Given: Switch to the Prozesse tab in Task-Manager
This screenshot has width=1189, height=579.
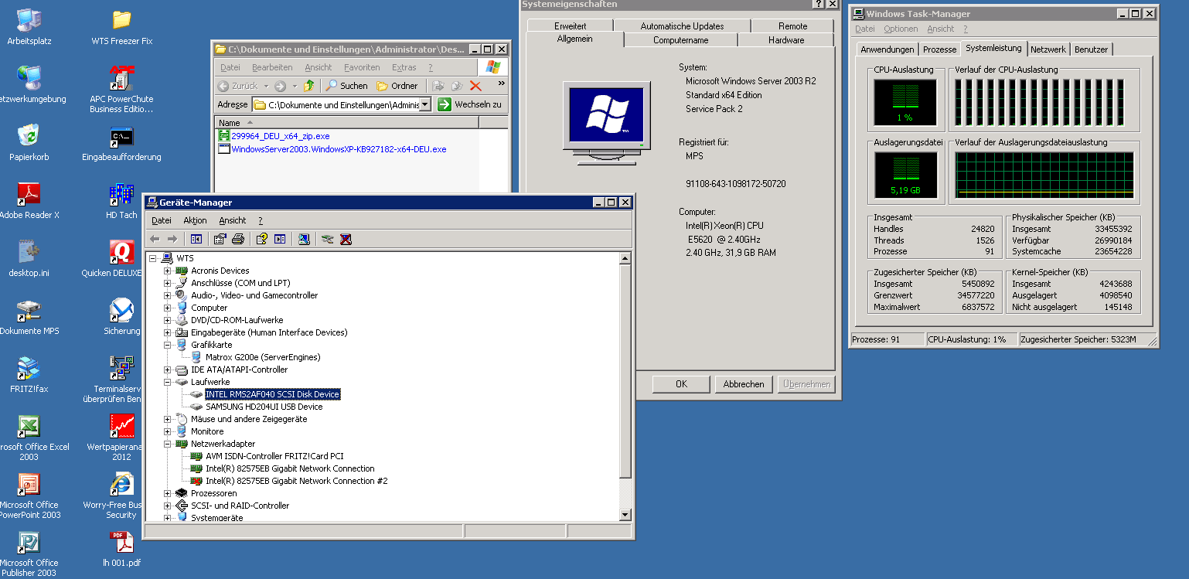Looking at the screenshot, I should pos(939,49).
